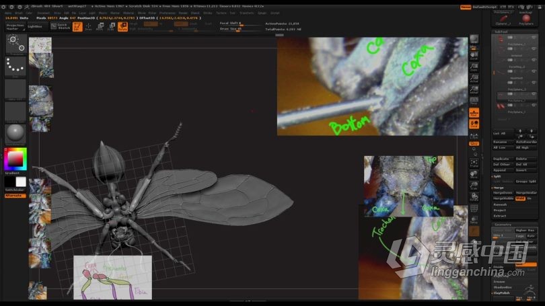Select the Rotate mode icon in top shelf
Image resolution: width=545 pixels, height=306 pixels.
[x=122, y=26]
